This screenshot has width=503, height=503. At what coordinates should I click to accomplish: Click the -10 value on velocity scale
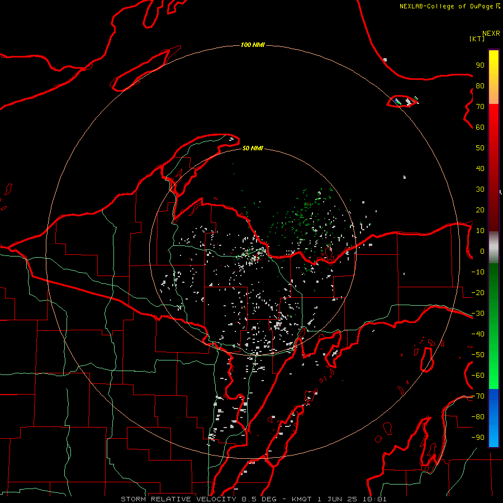click(x=478, y=272)
